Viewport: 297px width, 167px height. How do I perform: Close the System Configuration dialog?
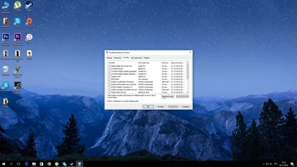pyautogui.click(x=190, y=52)
